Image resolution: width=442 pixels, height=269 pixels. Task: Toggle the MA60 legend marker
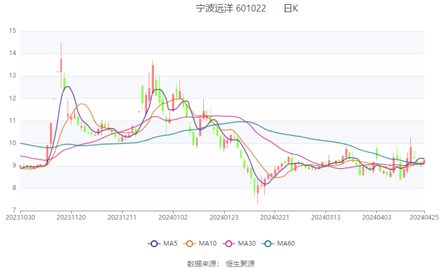point(268,244)
